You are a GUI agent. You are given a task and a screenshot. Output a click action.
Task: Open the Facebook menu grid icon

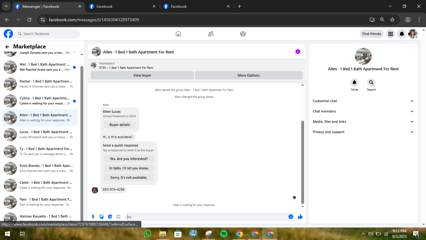point(390,34)
